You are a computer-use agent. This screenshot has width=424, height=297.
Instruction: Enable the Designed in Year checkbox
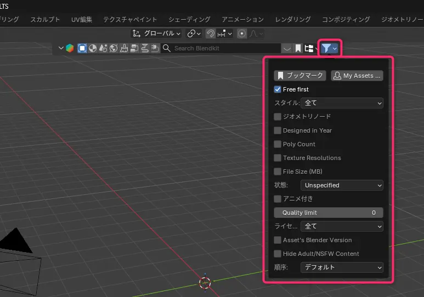pos(278,130)
